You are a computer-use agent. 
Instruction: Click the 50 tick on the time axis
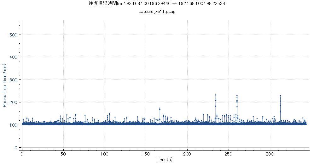63,154
